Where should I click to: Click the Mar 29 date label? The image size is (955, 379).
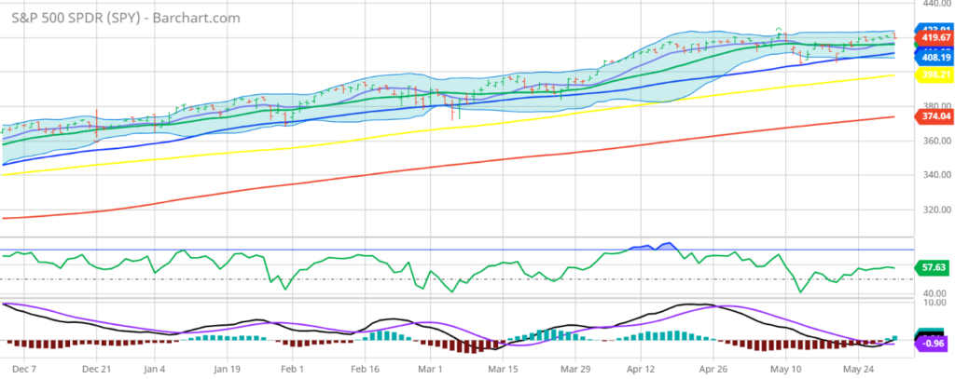575,369
